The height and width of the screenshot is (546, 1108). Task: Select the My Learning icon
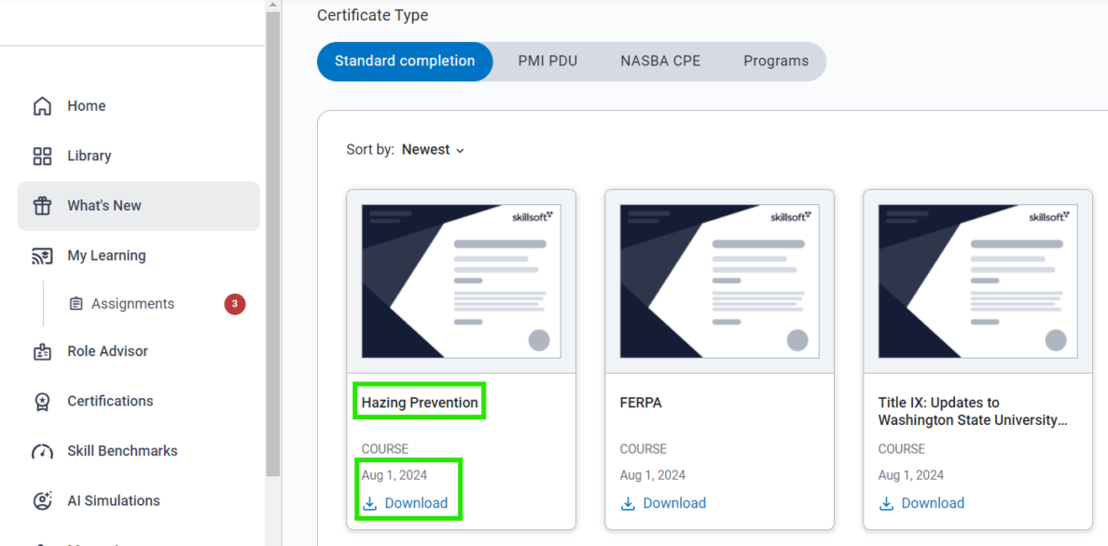point(42,256)
